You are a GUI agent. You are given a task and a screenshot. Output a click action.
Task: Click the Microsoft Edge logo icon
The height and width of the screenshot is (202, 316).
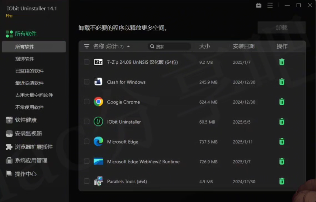pos(98,141)
